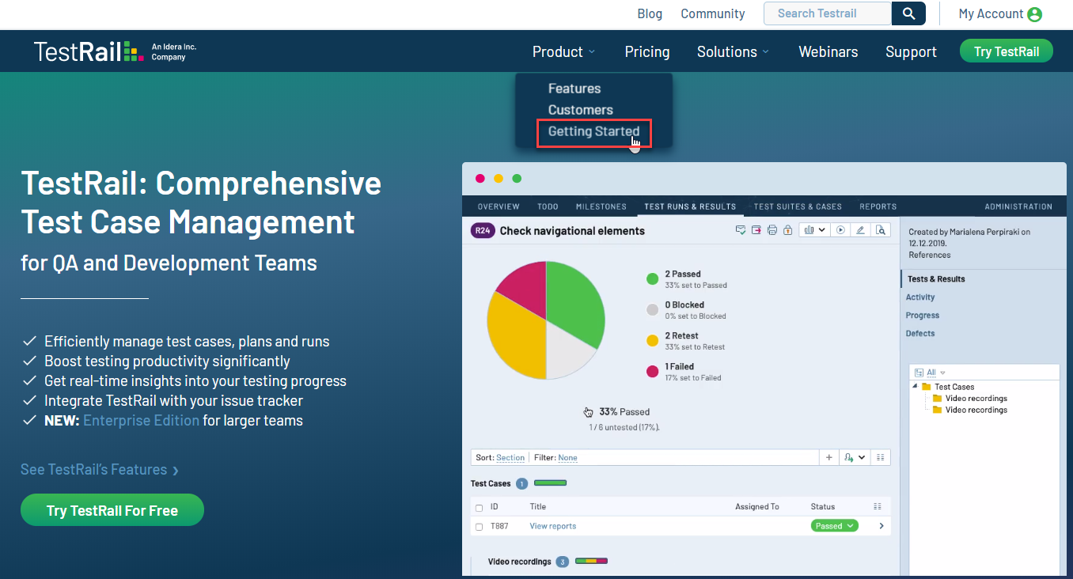Open See TestRail's Features link
Screen dimensions: 1073x579
coord(100,470)
